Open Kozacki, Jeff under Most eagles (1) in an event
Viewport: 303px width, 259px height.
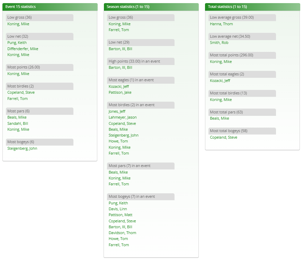(119, 86)
